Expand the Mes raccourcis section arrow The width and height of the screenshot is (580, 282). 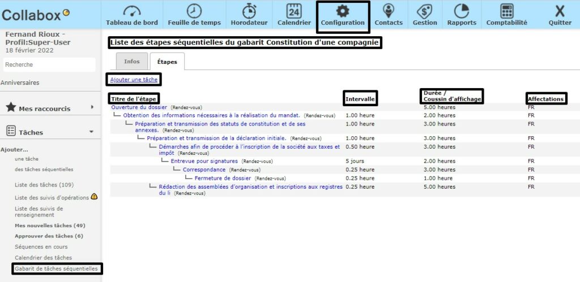92,107
